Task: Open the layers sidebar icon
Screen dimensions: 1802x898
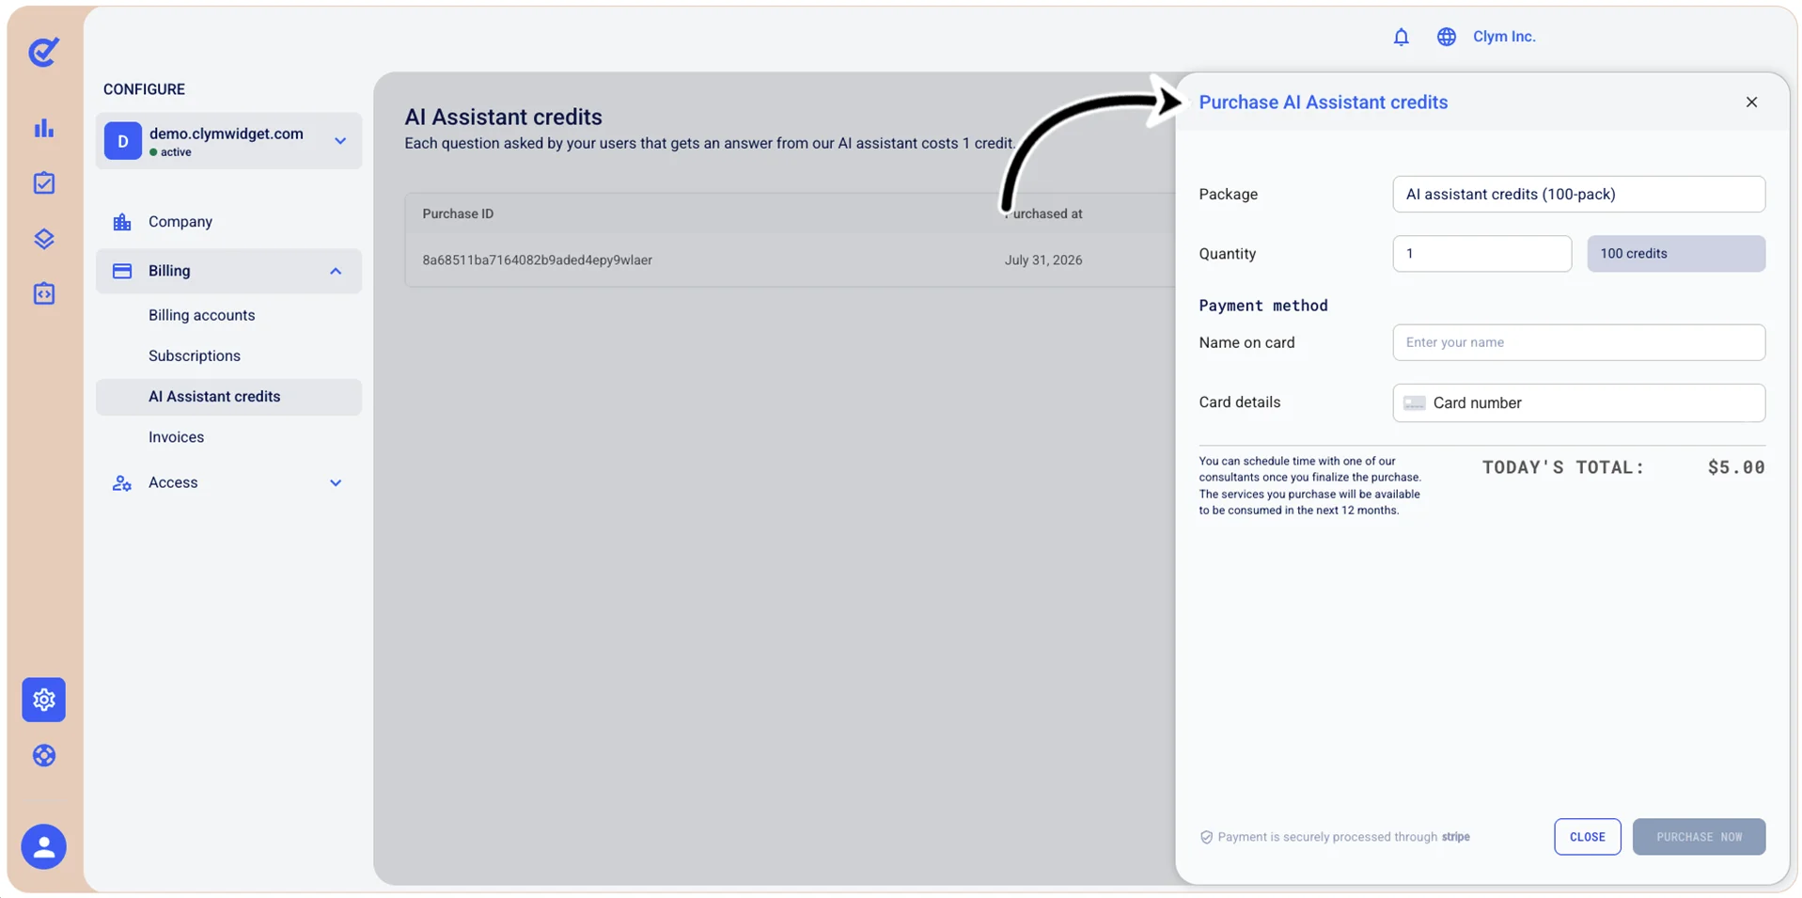Action: point(44,239)
